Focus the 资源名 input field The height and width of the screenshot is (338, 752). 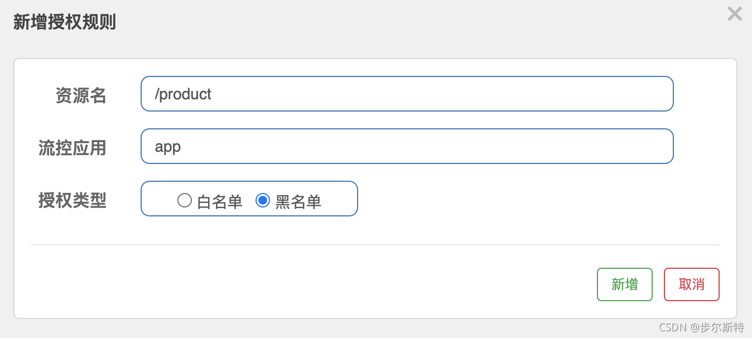click(407, 94)
